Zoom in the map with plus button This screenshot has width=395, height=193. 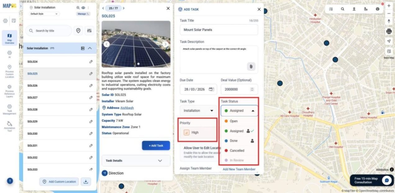pyautogui.click(x=389, y=6)
